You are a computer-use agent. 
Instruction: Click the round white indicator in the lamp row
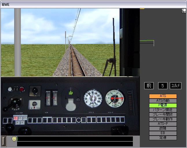click(79, 120)
